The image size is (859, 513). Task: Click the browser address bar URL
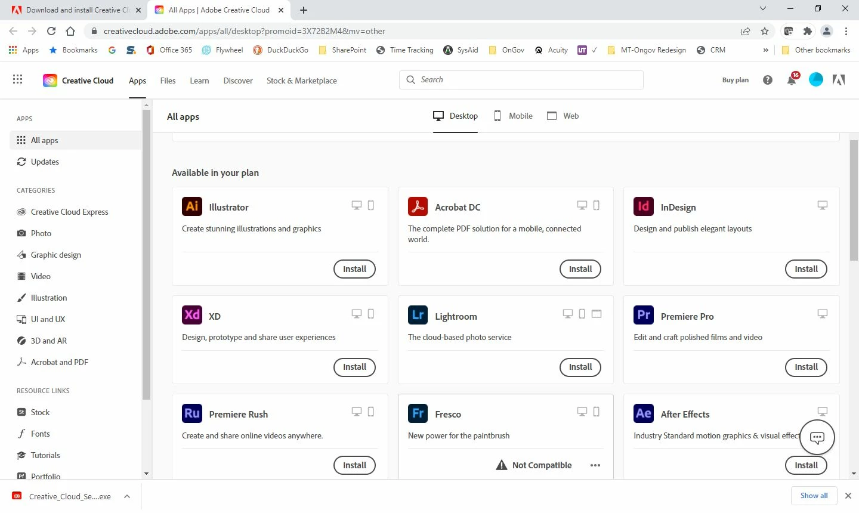click(x=244, y=31)
